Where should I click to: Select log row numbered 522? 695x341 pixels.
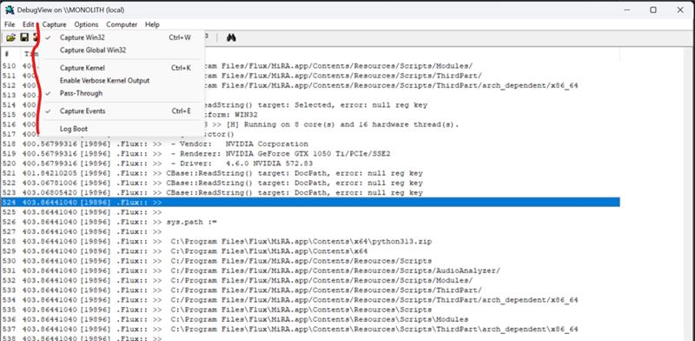310,183
